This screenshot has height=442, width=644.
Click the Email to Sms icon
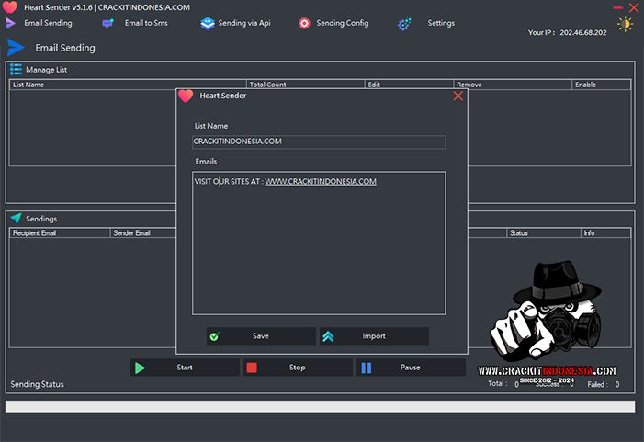click(x=108, y=23)
